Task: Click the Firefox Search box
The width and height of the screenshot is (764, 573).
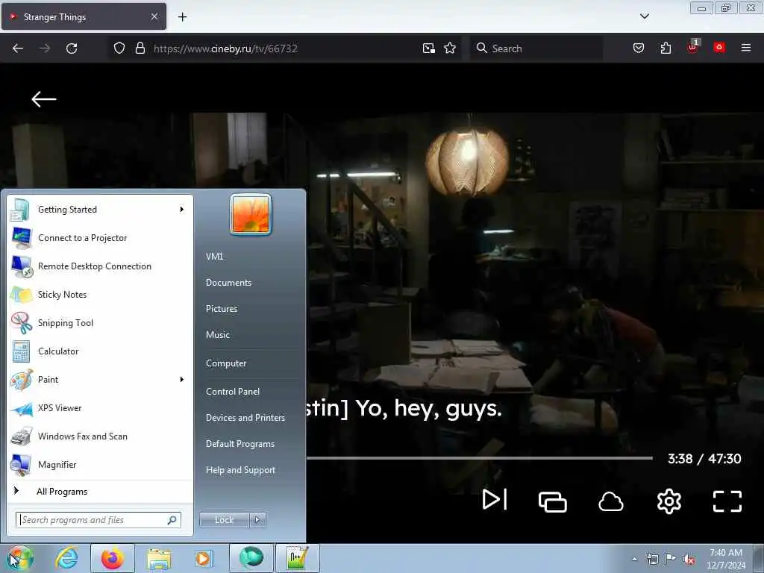Action: [536, 48]
